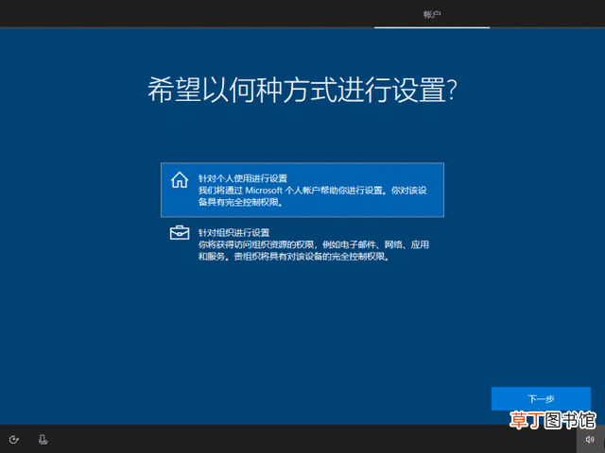
Task: Click the personal Microsoft account description text
Action: (x=313, y=196)
